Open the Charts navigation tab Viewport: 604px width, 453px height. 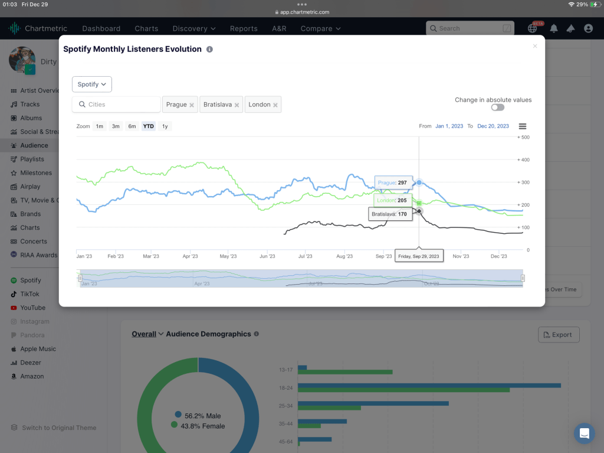(146, 28)
